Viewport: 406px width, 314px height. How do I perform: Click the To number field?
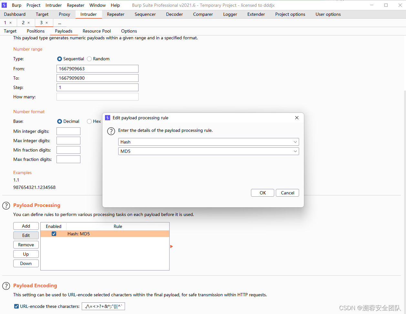pyautogui.click(x=98, y=78)
